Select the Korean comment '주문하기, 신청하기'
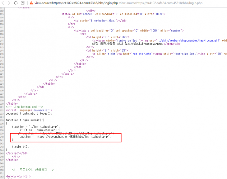Image resolution: width=227 pixels, height=179 pixels. [x=33, y=170]
